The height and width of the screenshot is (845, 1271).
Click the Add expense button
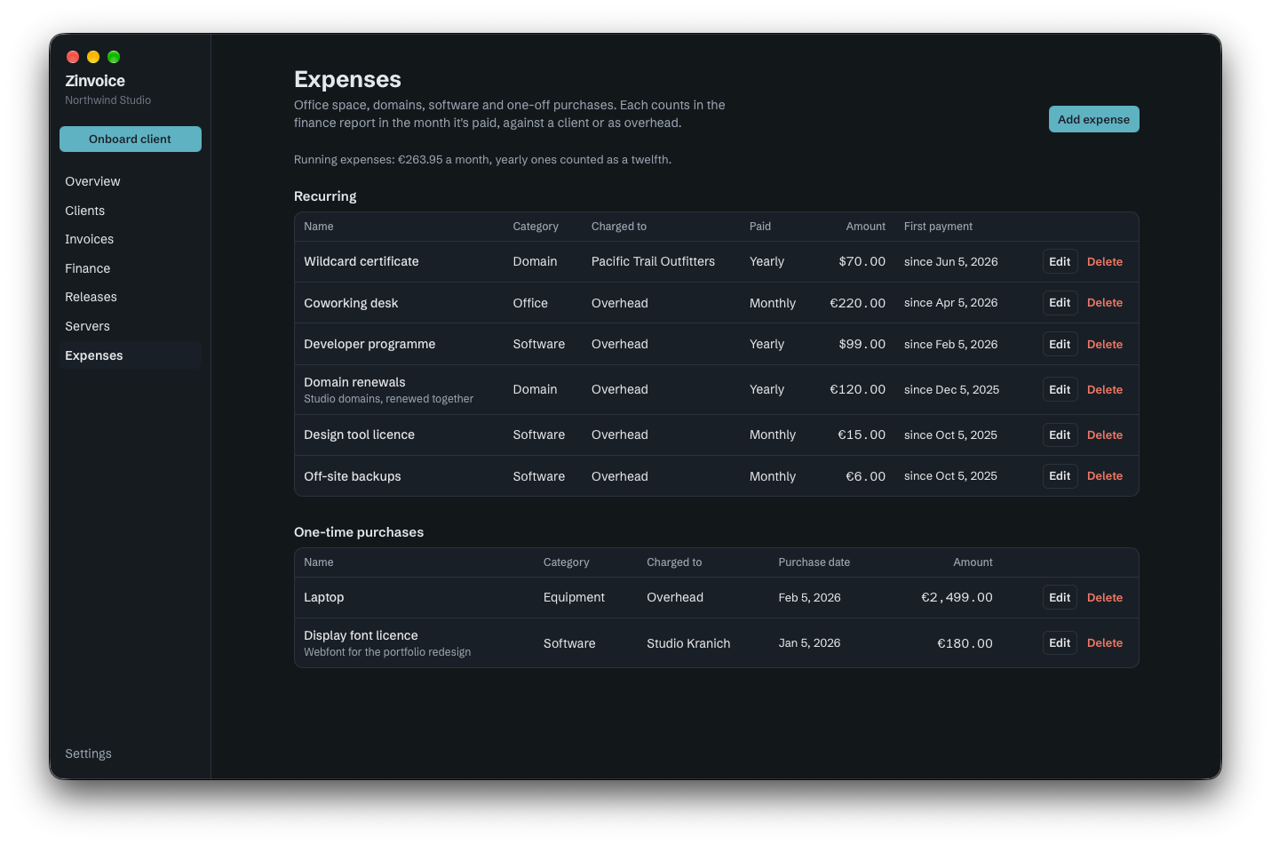(x=1093, y=119)
